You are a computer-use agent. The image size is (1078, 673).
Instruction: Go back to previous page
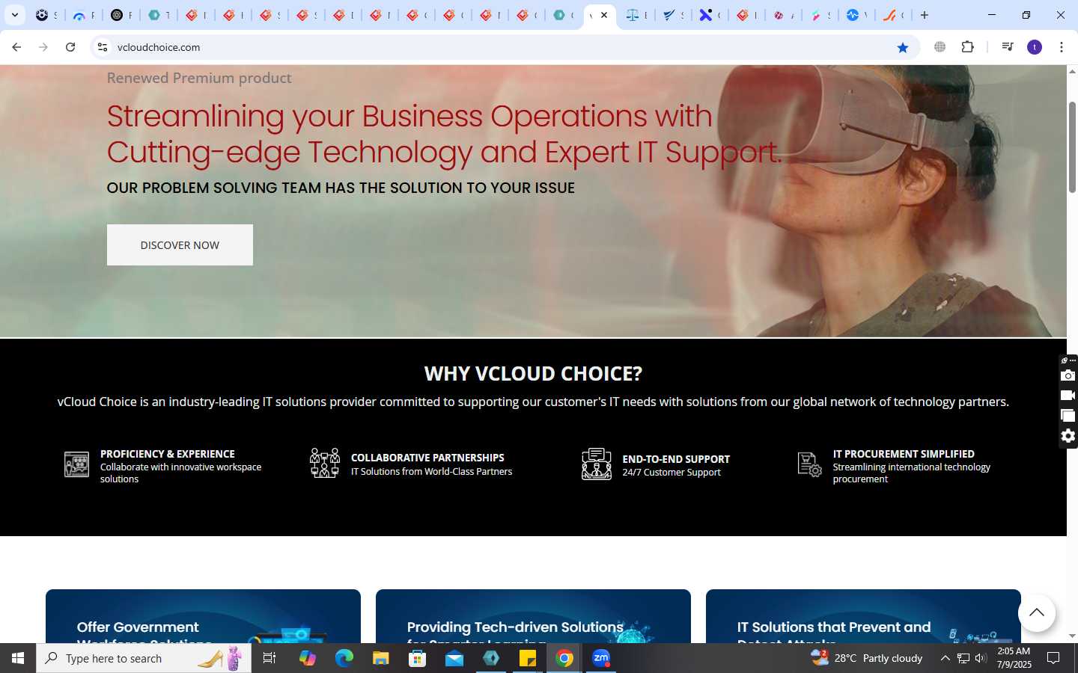[x=16, y=47]
